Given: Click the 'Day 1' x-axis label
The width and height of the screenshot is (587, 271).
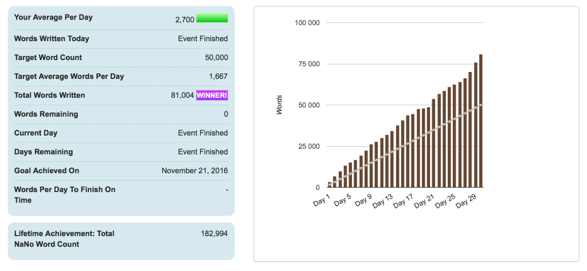Looking at the screenshot, I should (x=322, y=200).
